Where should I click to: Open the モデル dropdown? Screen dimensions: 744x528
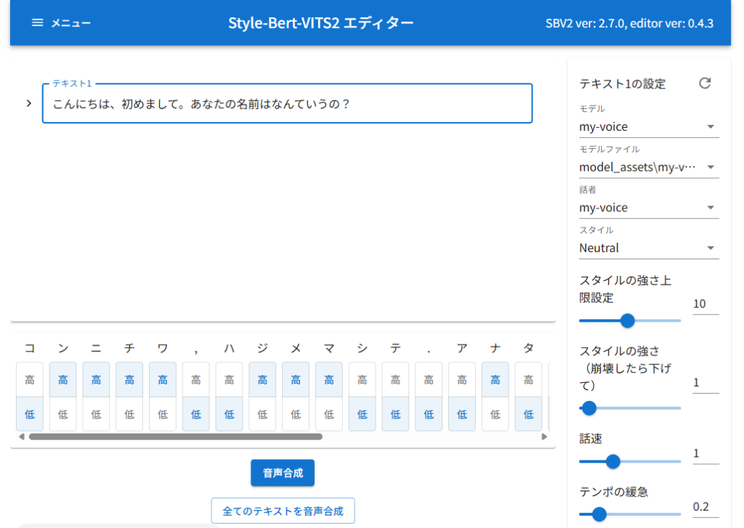point(649,126)
